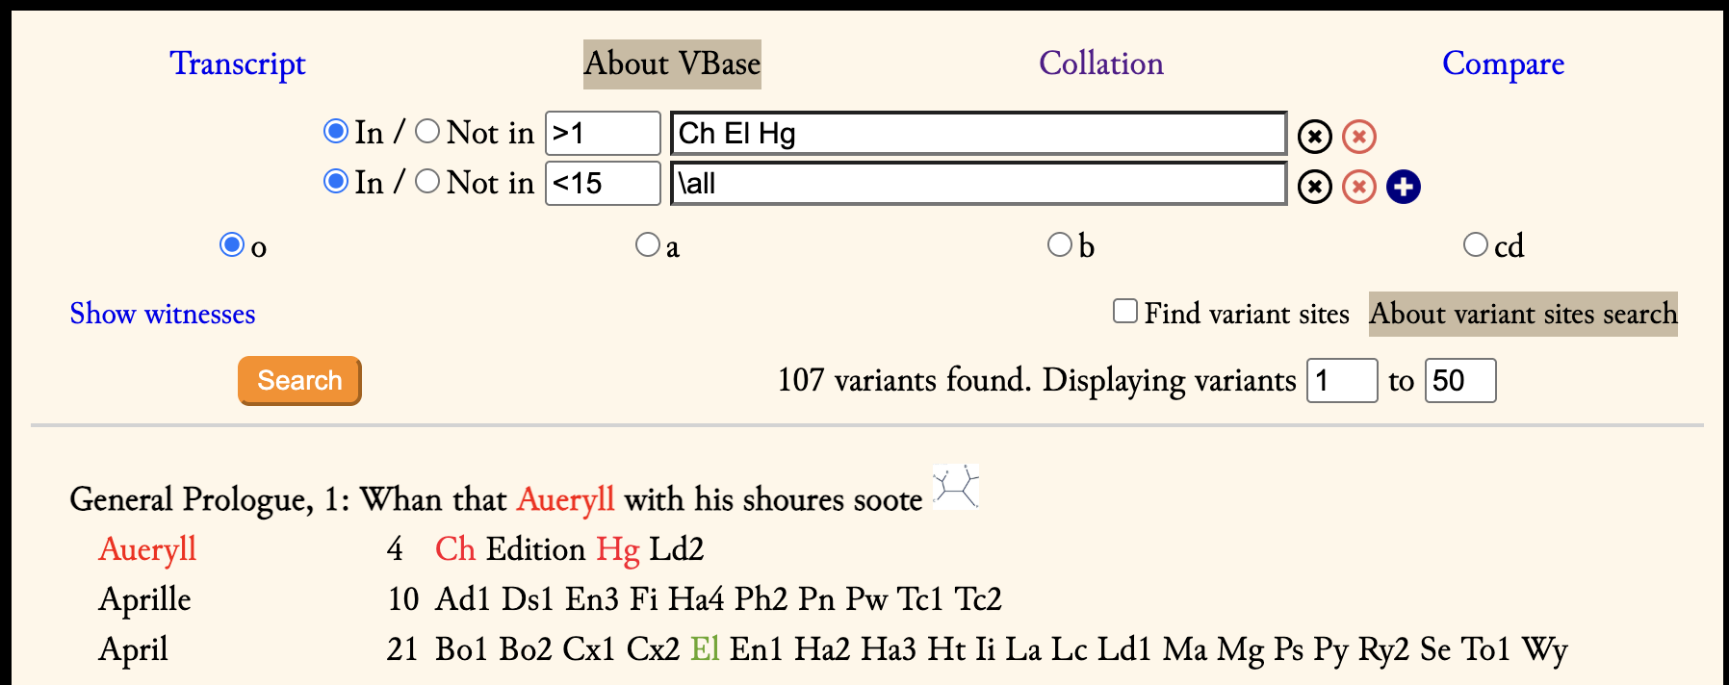Click About variant sites search button
Viewport: 1729px width, 685px height.
pyautogui.click(x=1523, y=314)
